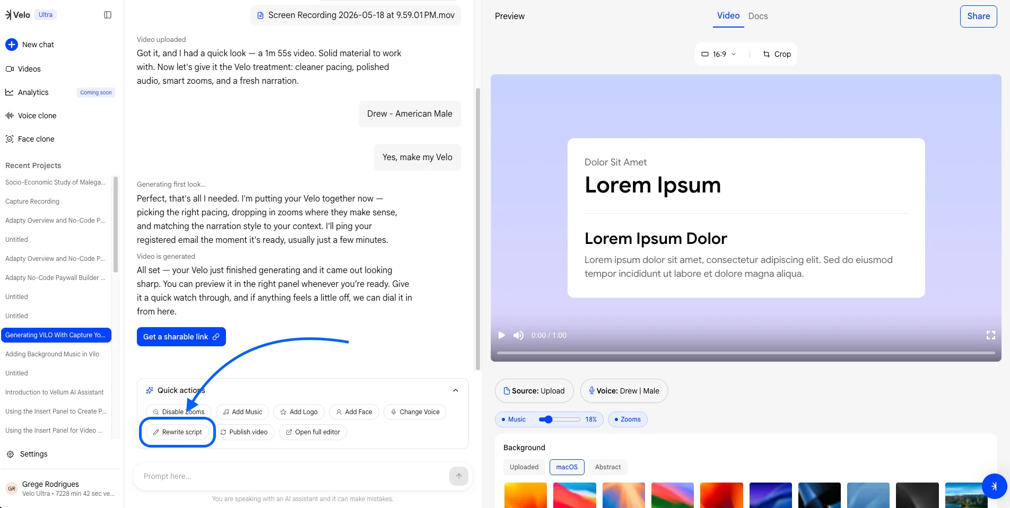Screen dimensions: 1010x508
Task: Open full editor
Action: click(313, 432)
